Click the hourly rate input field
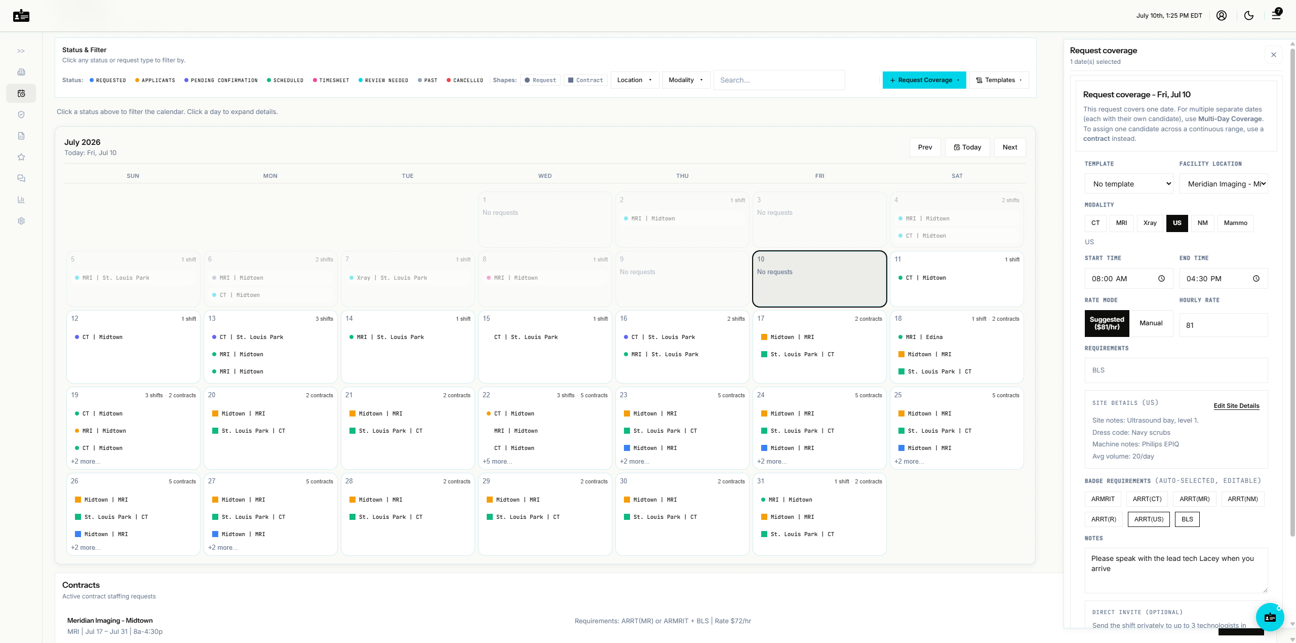1296x643 pixels. pyautogui.click(x=1224, y=325)
